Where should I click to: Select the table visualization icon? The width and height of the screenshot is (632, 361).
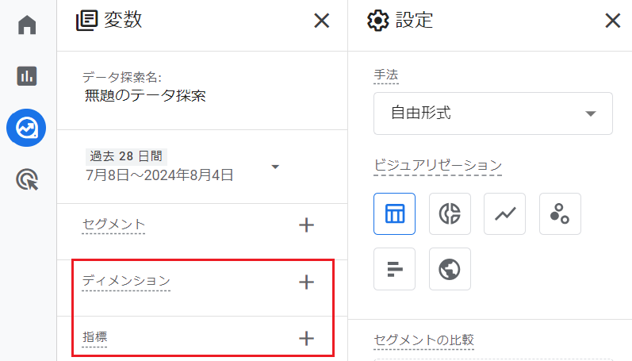point(395,213)
